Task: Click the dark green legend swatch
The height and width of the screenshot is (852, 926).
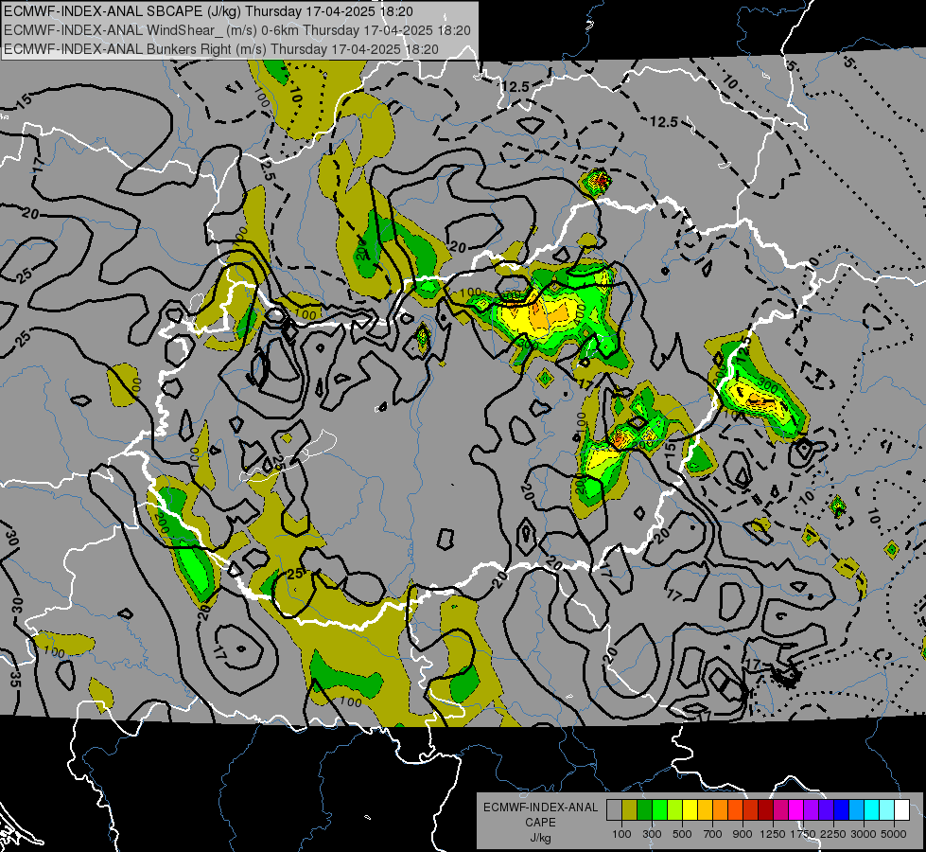Action: [644, 810]
